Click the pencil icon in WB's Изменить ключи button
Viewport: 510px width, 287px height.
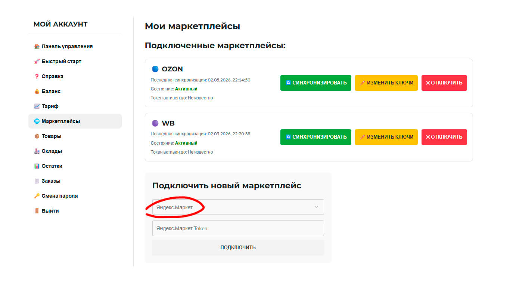362,137
